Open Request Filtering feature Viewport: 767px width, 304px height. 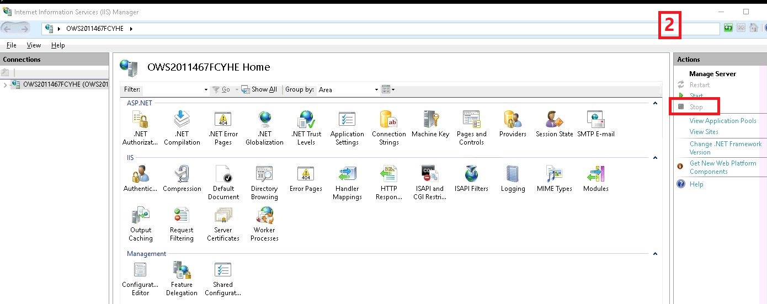[x=182, y=223]
